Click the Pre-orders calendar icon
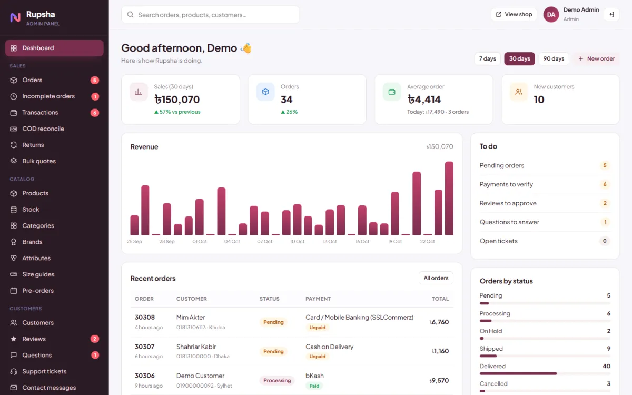This screenshot has height=395, width=632. pyautogui.click(x=14, y=291)
